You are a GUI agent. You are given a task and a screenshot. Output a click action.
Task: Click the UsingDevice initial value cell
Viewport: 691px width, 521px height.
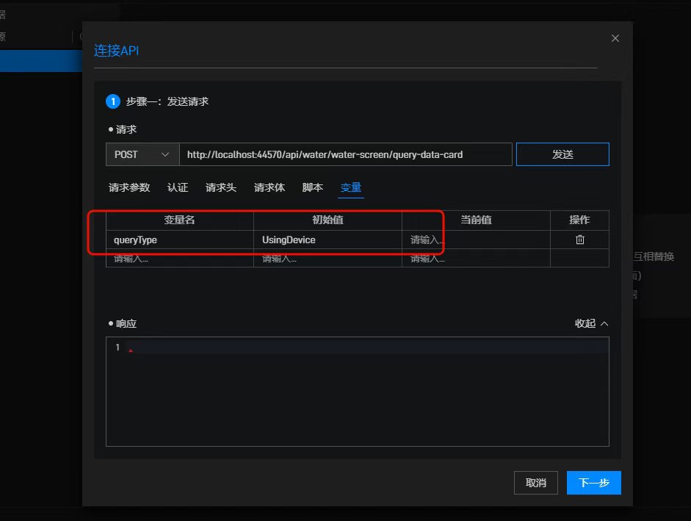[328, 240]
